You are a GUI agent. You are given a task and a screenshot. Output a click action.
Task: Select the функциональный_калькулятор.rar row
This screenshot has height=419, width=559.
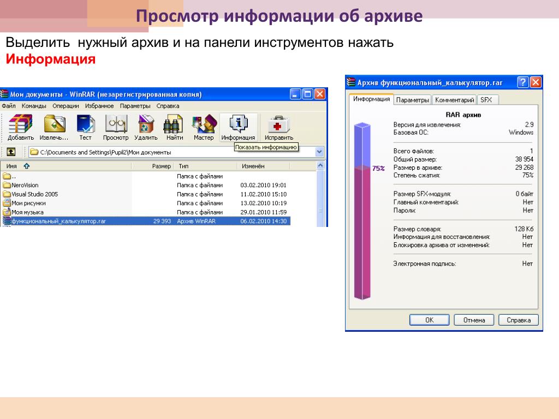click(145, 221)
